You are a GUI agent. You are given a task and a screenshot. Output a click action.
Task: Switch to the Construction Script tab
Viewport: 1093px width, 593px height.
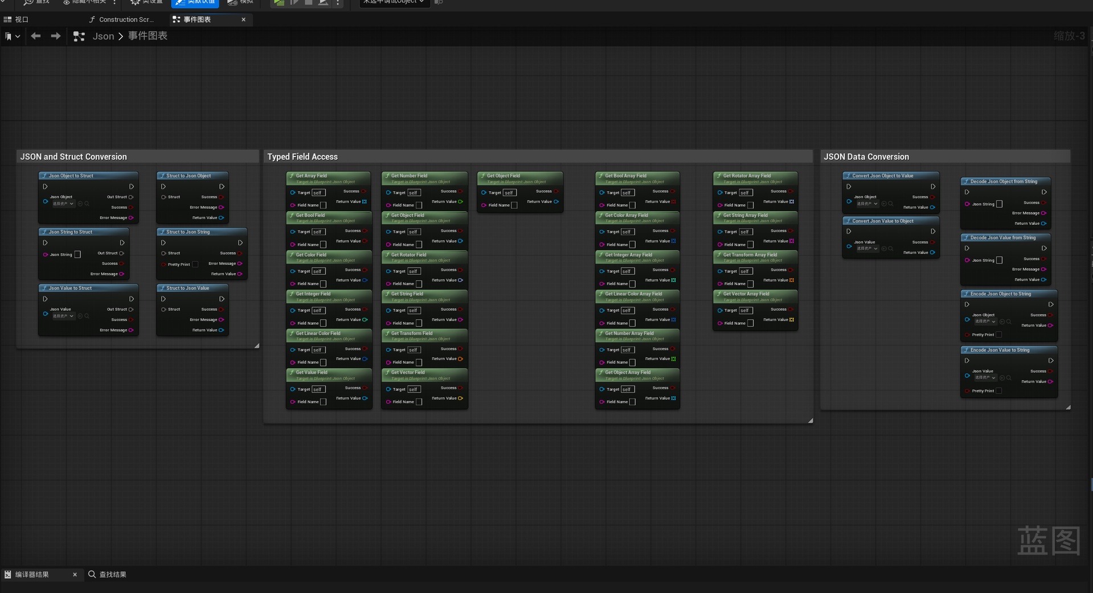[x=126, y=19]
